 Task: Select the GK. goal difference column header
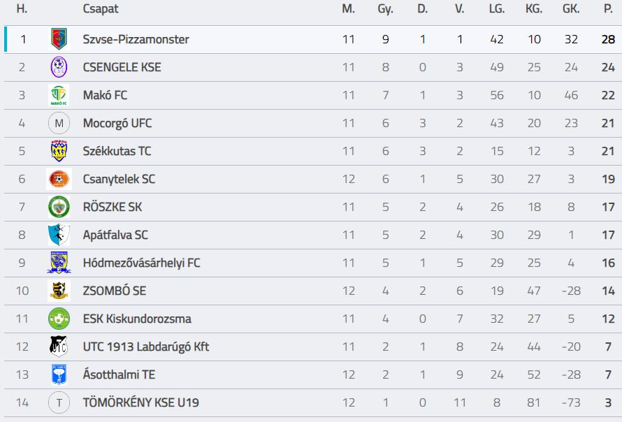tap(571, 8)
